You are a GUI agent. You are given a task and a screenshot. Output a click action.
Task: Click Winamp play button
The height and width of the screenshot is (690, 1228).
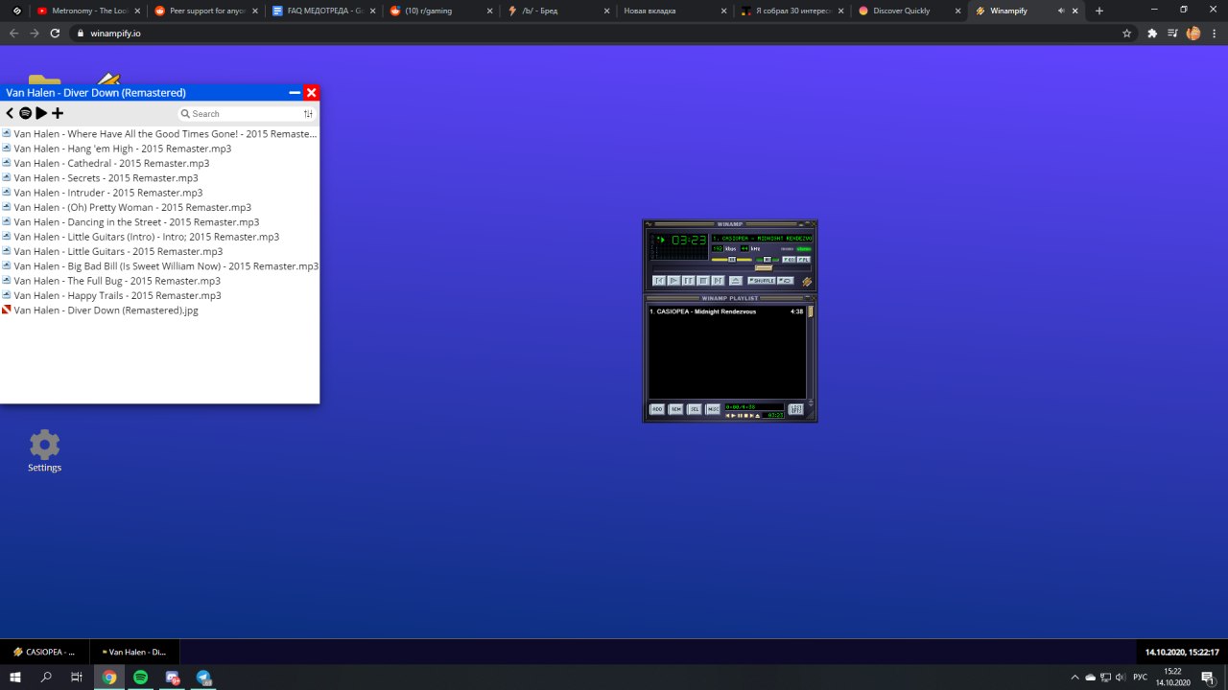point(673,281)
